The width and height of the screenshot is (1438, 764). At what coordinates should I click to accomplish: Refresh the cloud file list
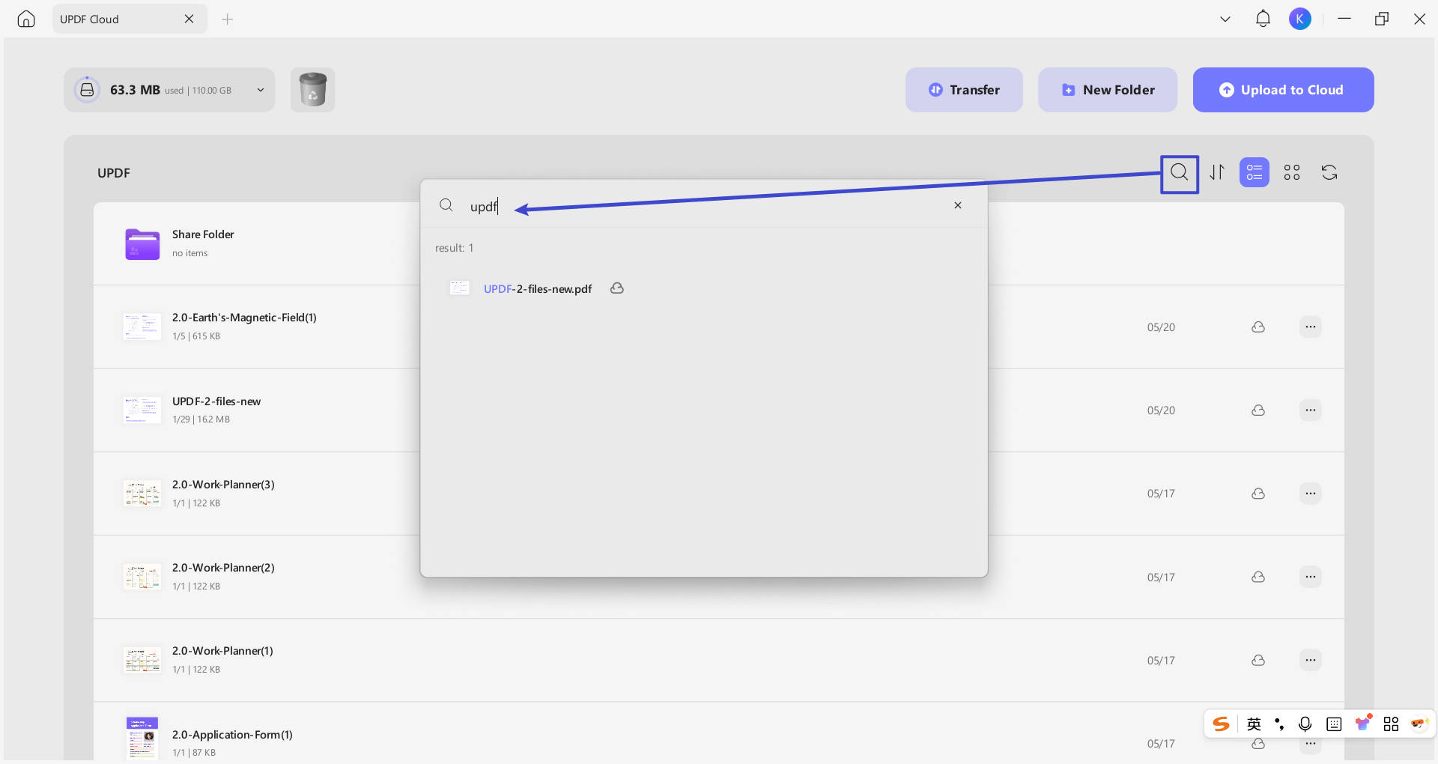coord(1329,172)
